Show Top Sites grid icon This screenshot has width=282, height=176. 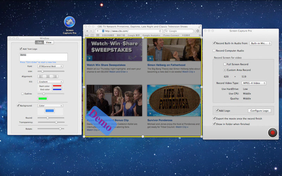(x=98, y=36)
